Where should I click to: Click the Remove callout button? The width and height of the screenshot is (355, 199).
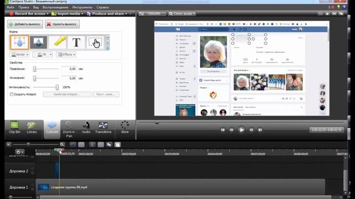(62, 24)
